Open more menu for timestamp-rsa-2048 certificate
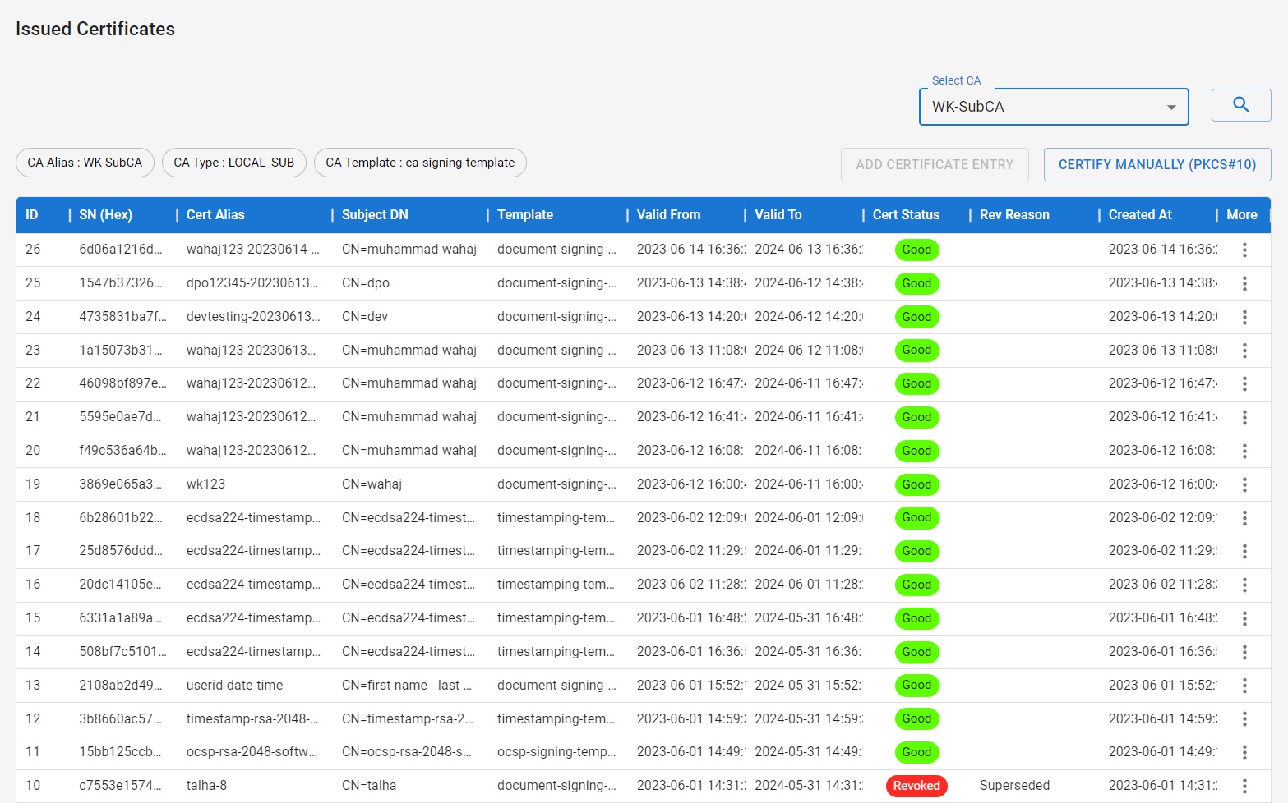 (1244, 718)
